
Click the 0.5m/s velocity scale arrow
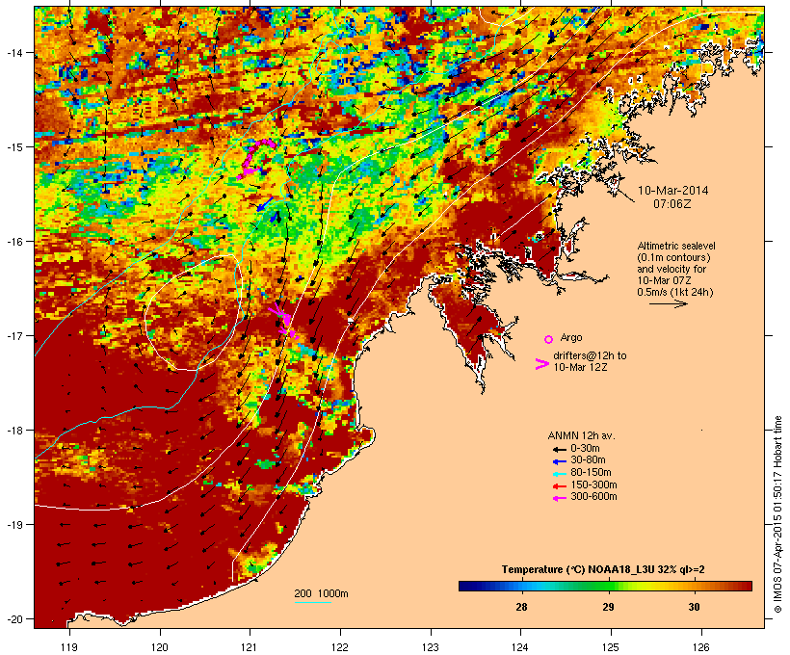(669, 303)
